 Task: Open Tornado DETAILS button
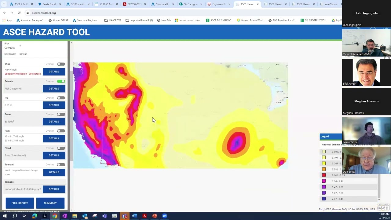tap(54, 189)
